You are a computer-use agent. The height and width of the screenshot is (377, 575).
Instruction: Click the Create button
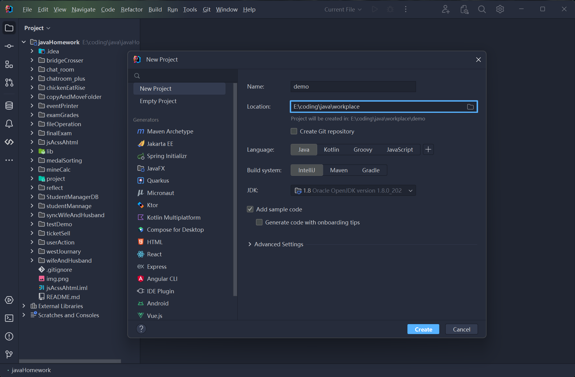point(423,329)
